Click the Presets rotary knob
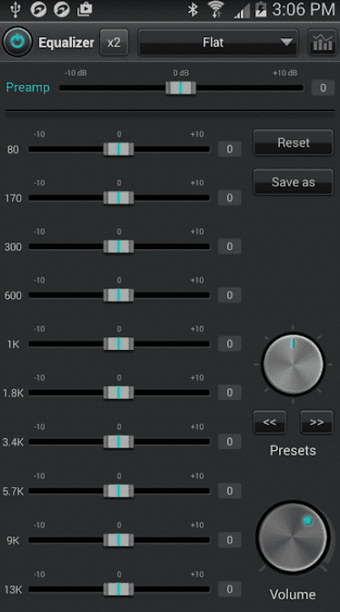This screenshot has width=340, height=612. 293,364
